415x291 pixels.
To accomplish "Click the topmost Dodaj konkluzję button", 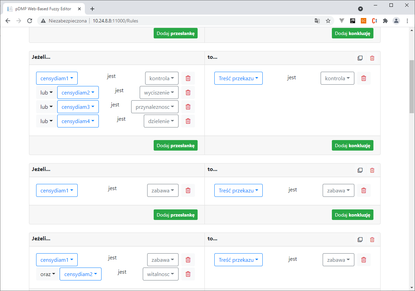I will tap(353, 33).
